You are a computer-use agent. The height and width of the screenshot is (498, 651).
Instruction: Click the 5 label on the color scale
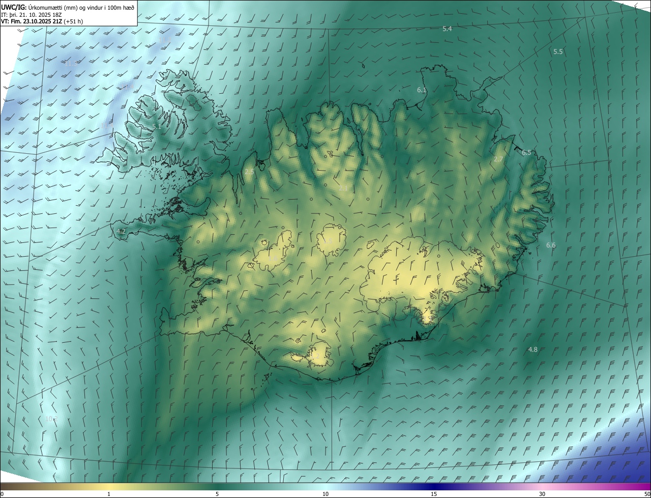click(217, 494)
